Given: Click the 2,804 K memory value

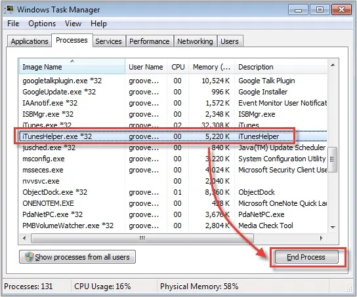Looking at the screenshot, I should (x=217, y=226).
